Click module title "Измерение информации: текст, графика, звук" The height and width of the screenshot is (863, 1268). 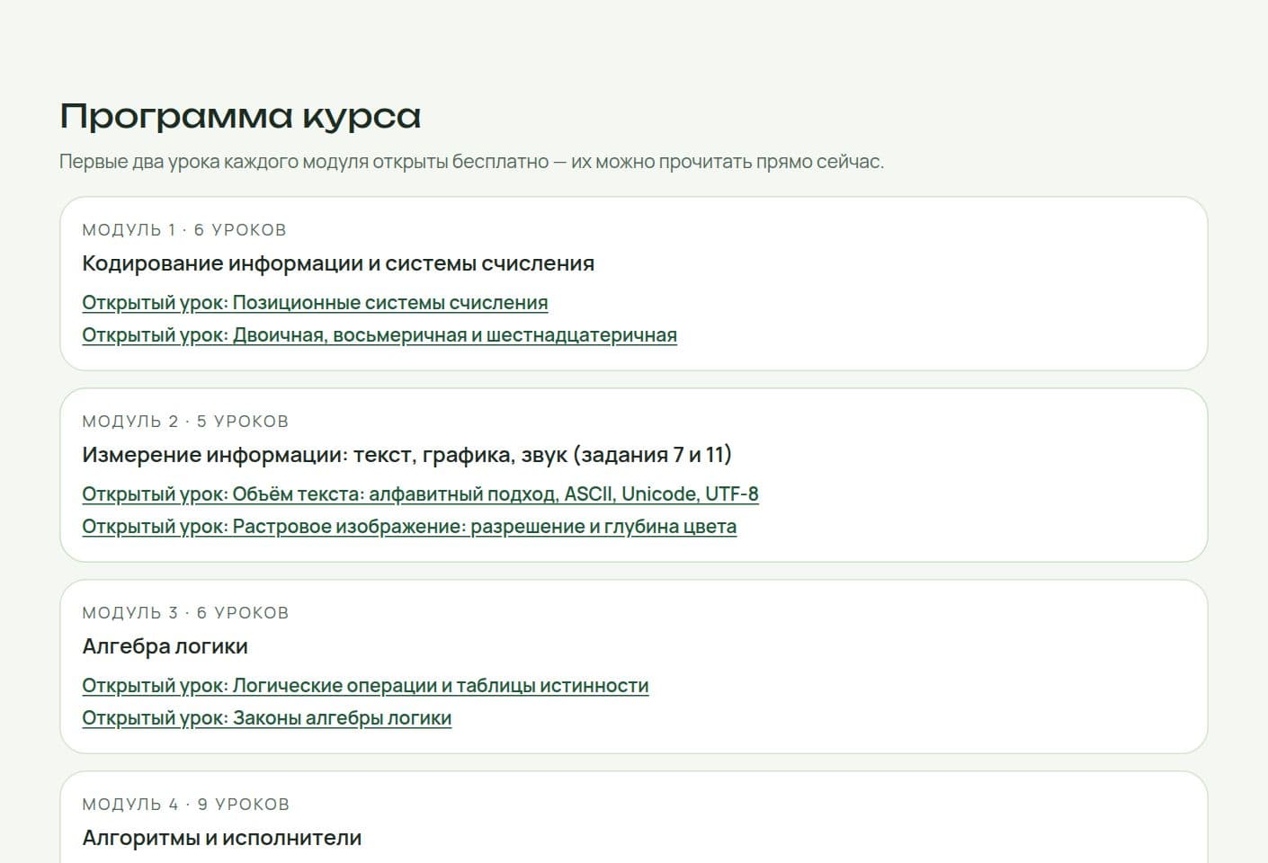click(406, 455)
